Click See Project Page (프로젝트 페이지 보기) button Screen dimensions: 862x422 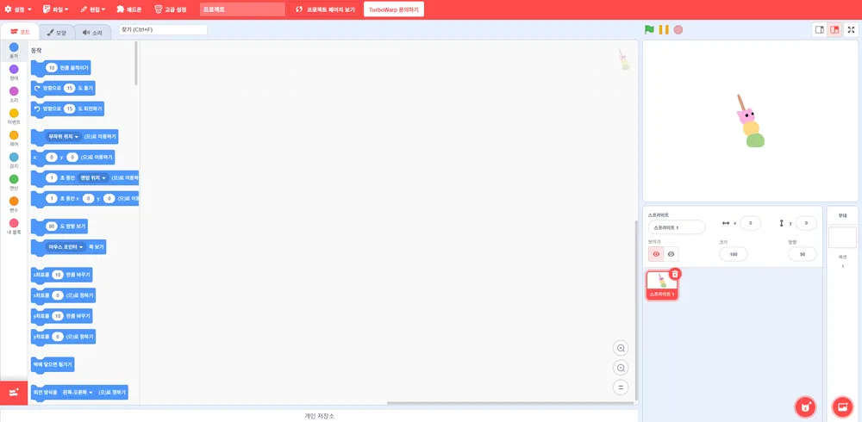(325, 9)
